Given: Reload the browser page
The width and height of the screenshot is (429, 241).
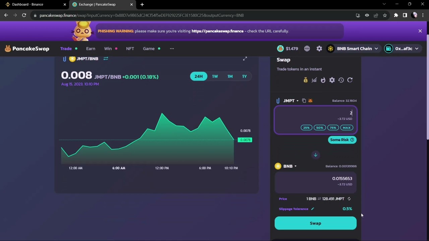Looking at the screenshot, I should [24, 15].
